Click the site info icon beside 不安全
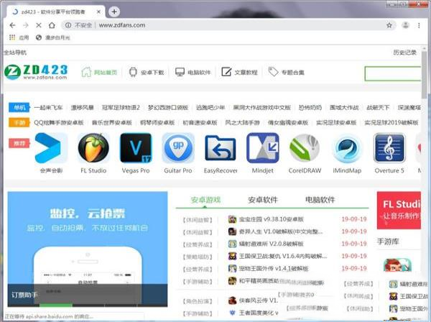Screen dimensions: 431x322 pyautogui.click(x=68, y=25)
